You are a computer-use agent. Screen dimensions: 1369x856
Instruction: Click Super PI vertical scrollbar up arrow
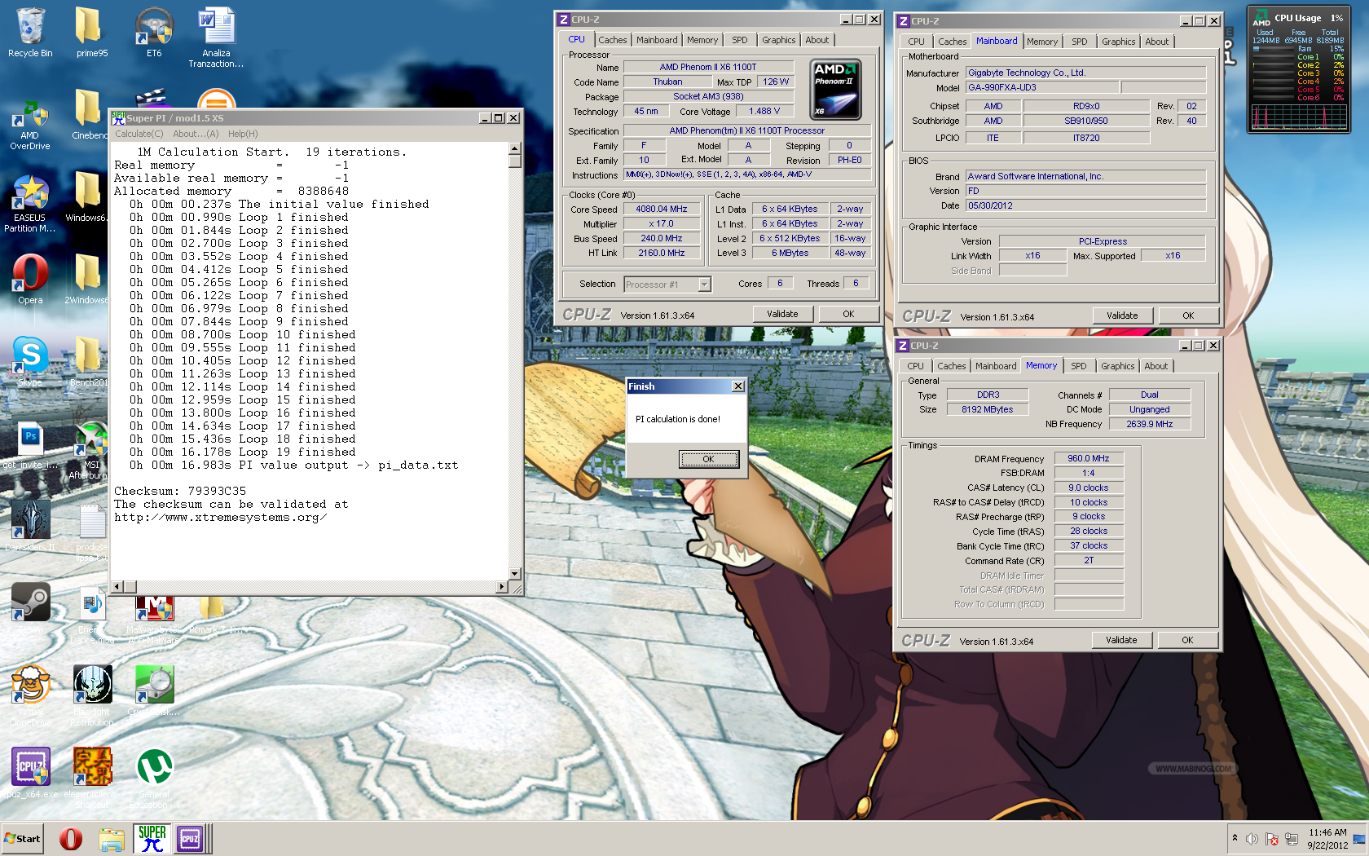click(x=514, y=148)
